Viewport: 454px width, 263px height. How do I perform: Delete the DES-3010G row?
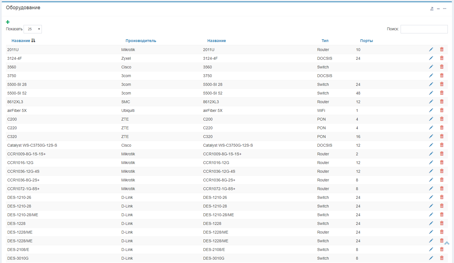click(442, 258)
